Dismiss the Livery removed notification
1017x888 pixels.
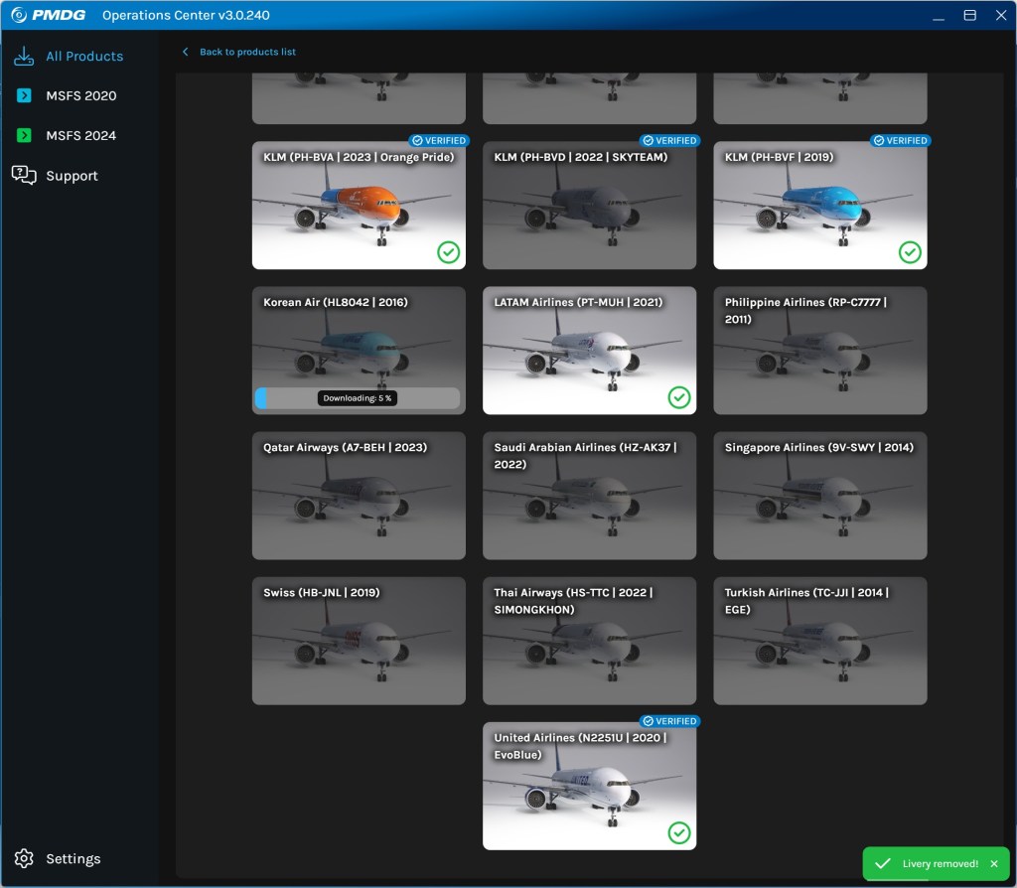point(993,864)
